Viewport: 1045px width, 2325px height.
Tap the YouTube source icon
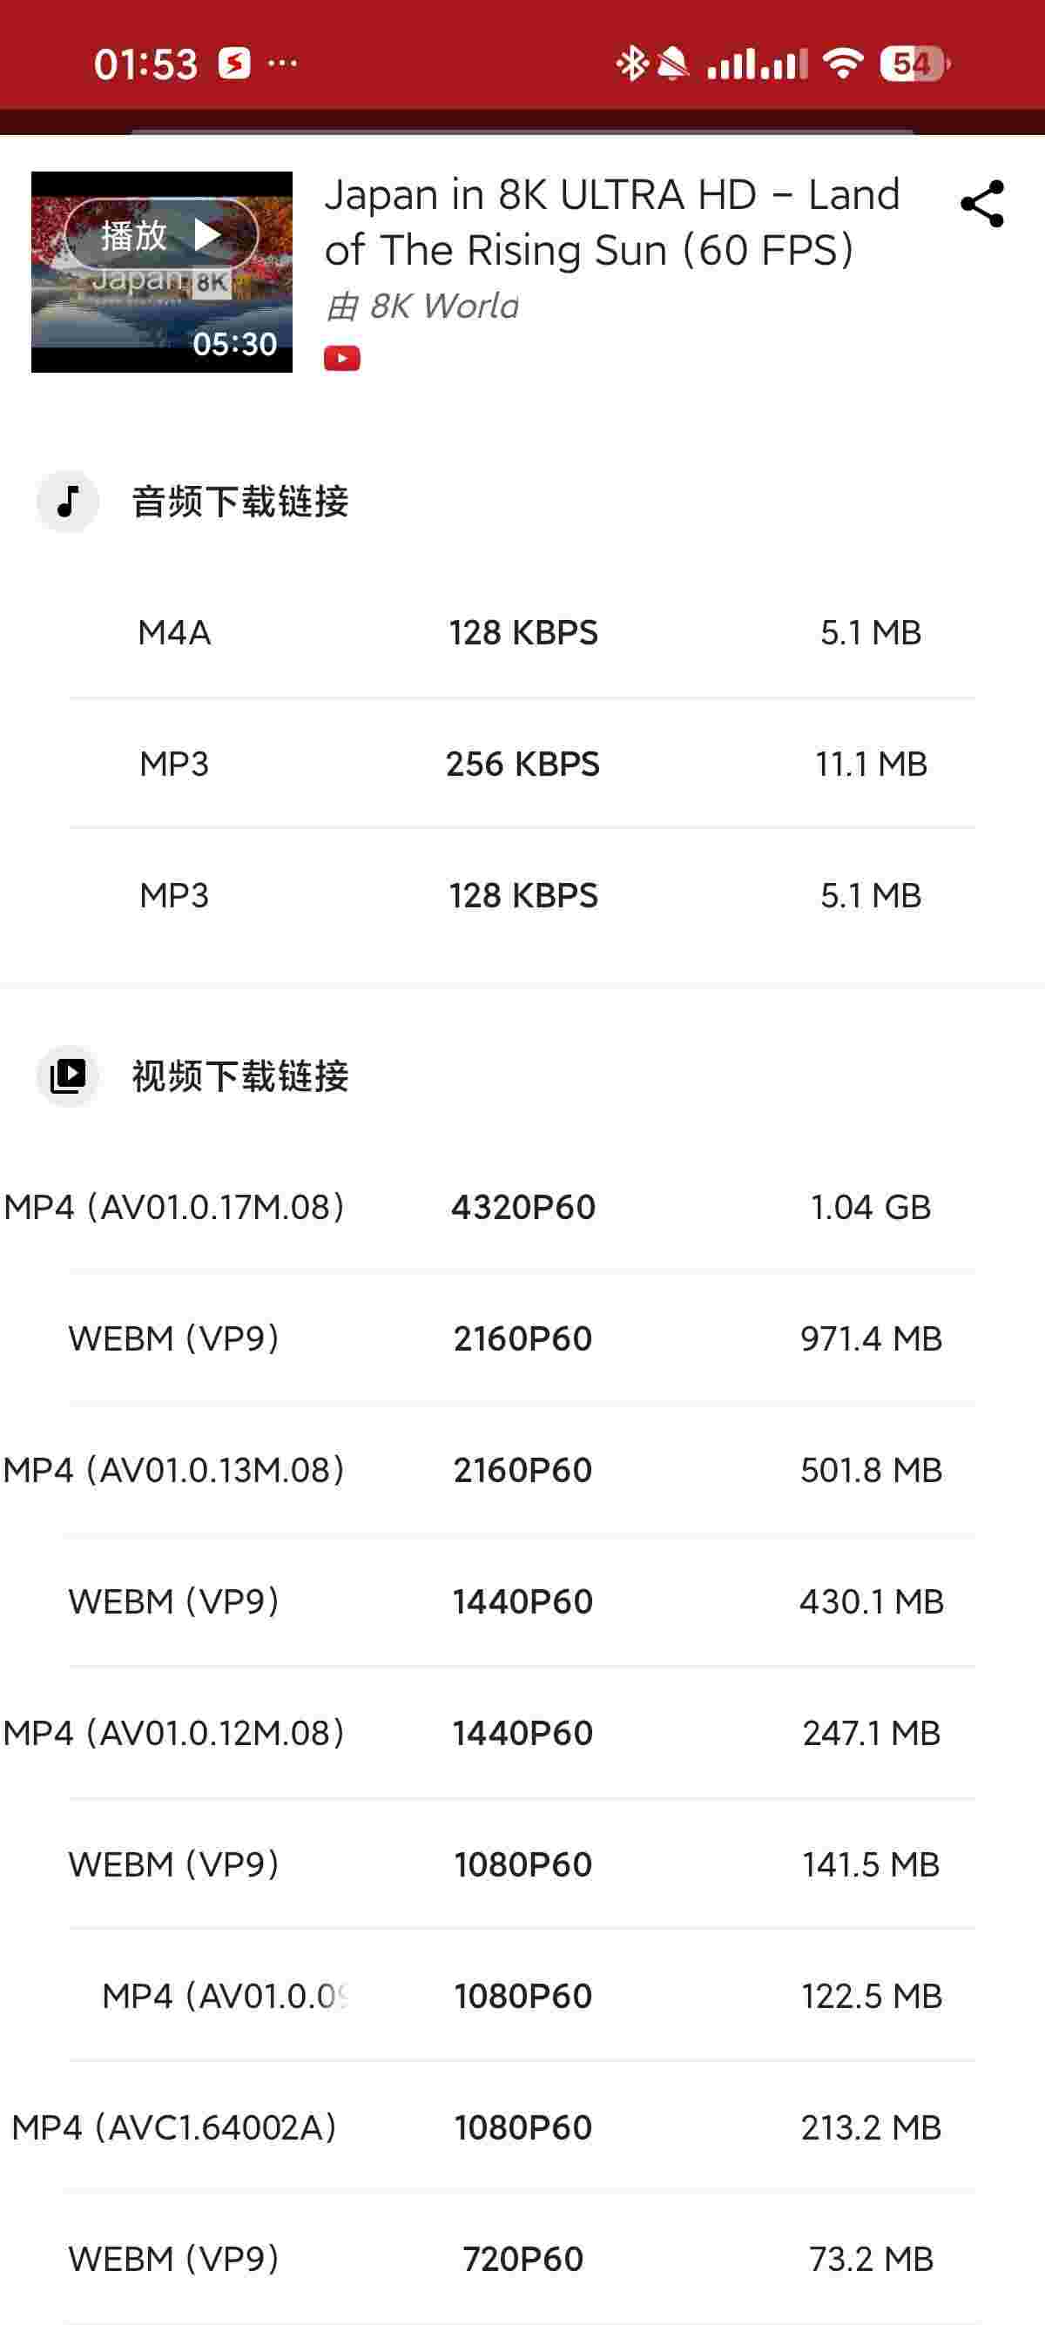pos(342,358)
